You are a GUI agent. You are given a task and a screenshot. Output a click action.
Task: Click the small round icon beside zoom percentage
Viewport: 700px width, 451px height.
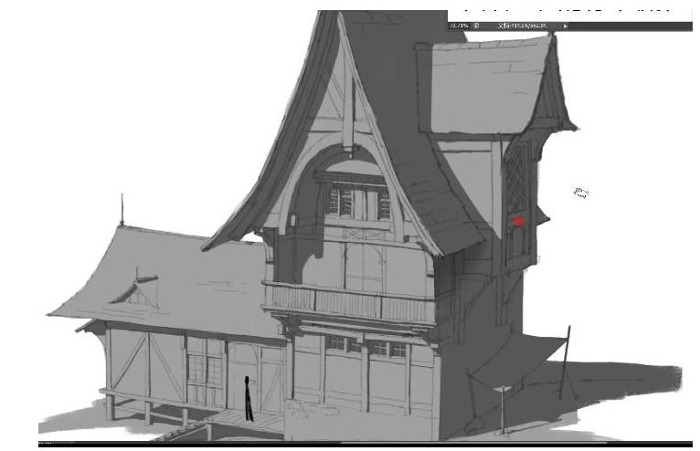476,26
